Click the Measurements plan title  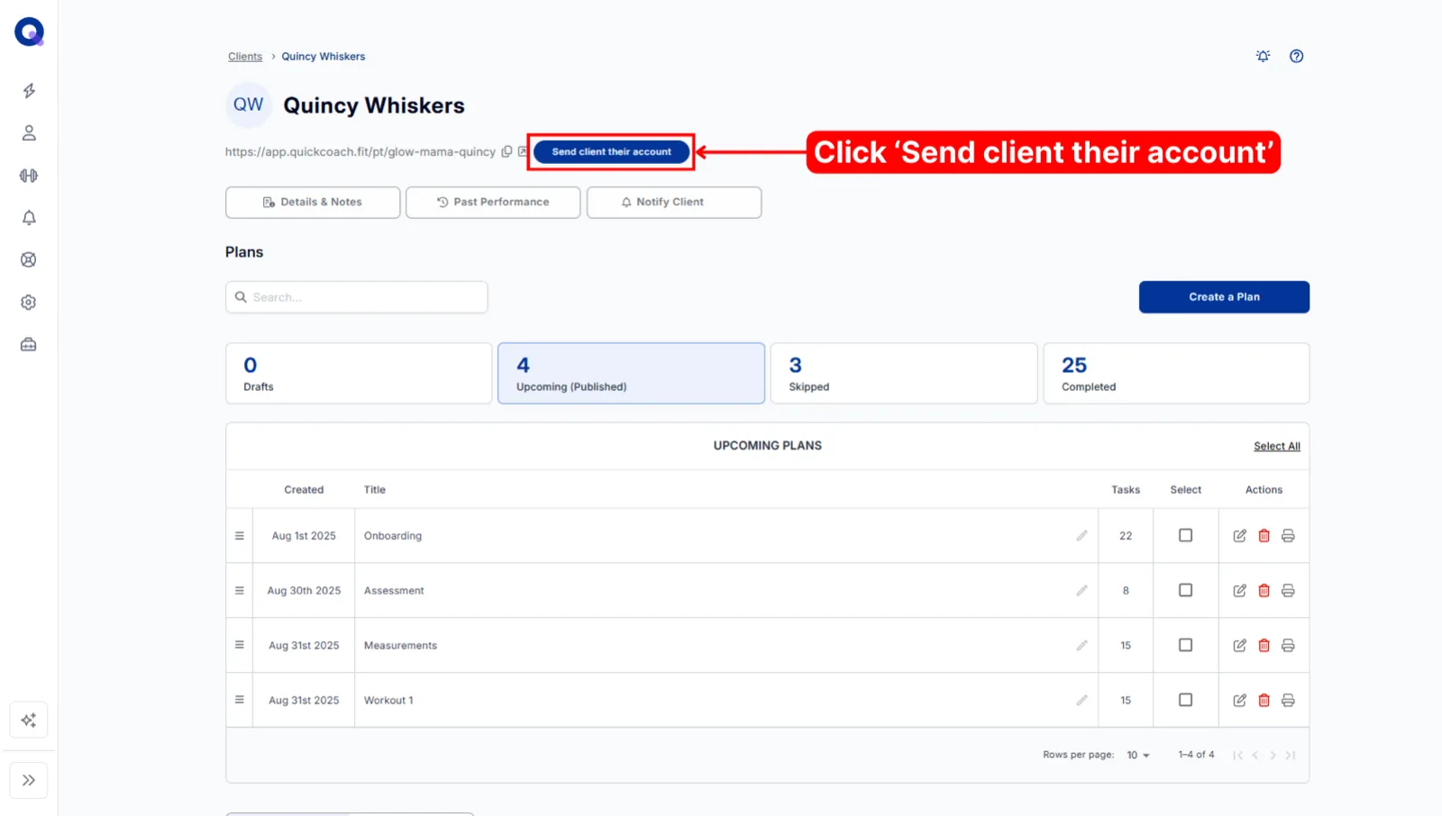[x=400, y=646]
